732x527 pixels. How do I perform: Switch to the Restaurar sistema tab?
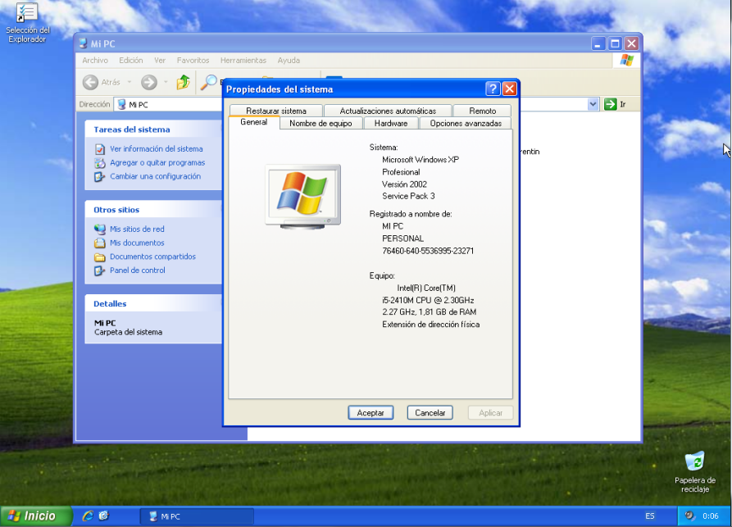click(x=276, y=111)
